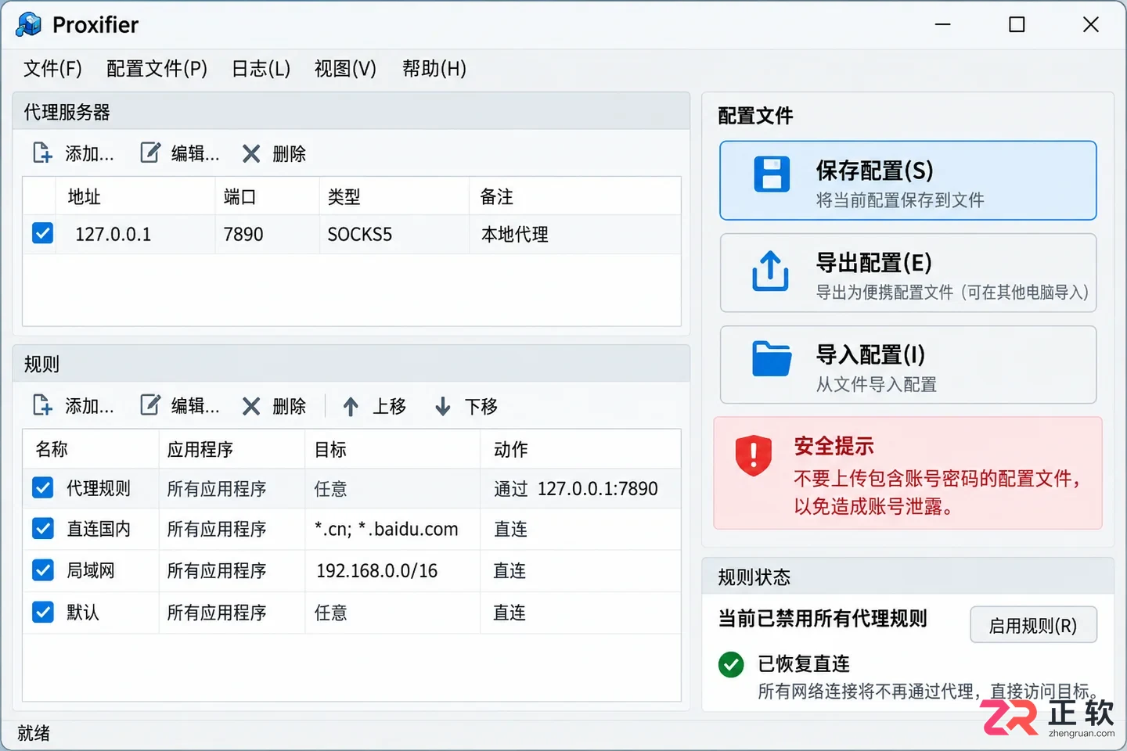Viewport: 1127px width, 751px height.
Task: Click the delete X icon in proxy server toolbar
Action: 251,154
